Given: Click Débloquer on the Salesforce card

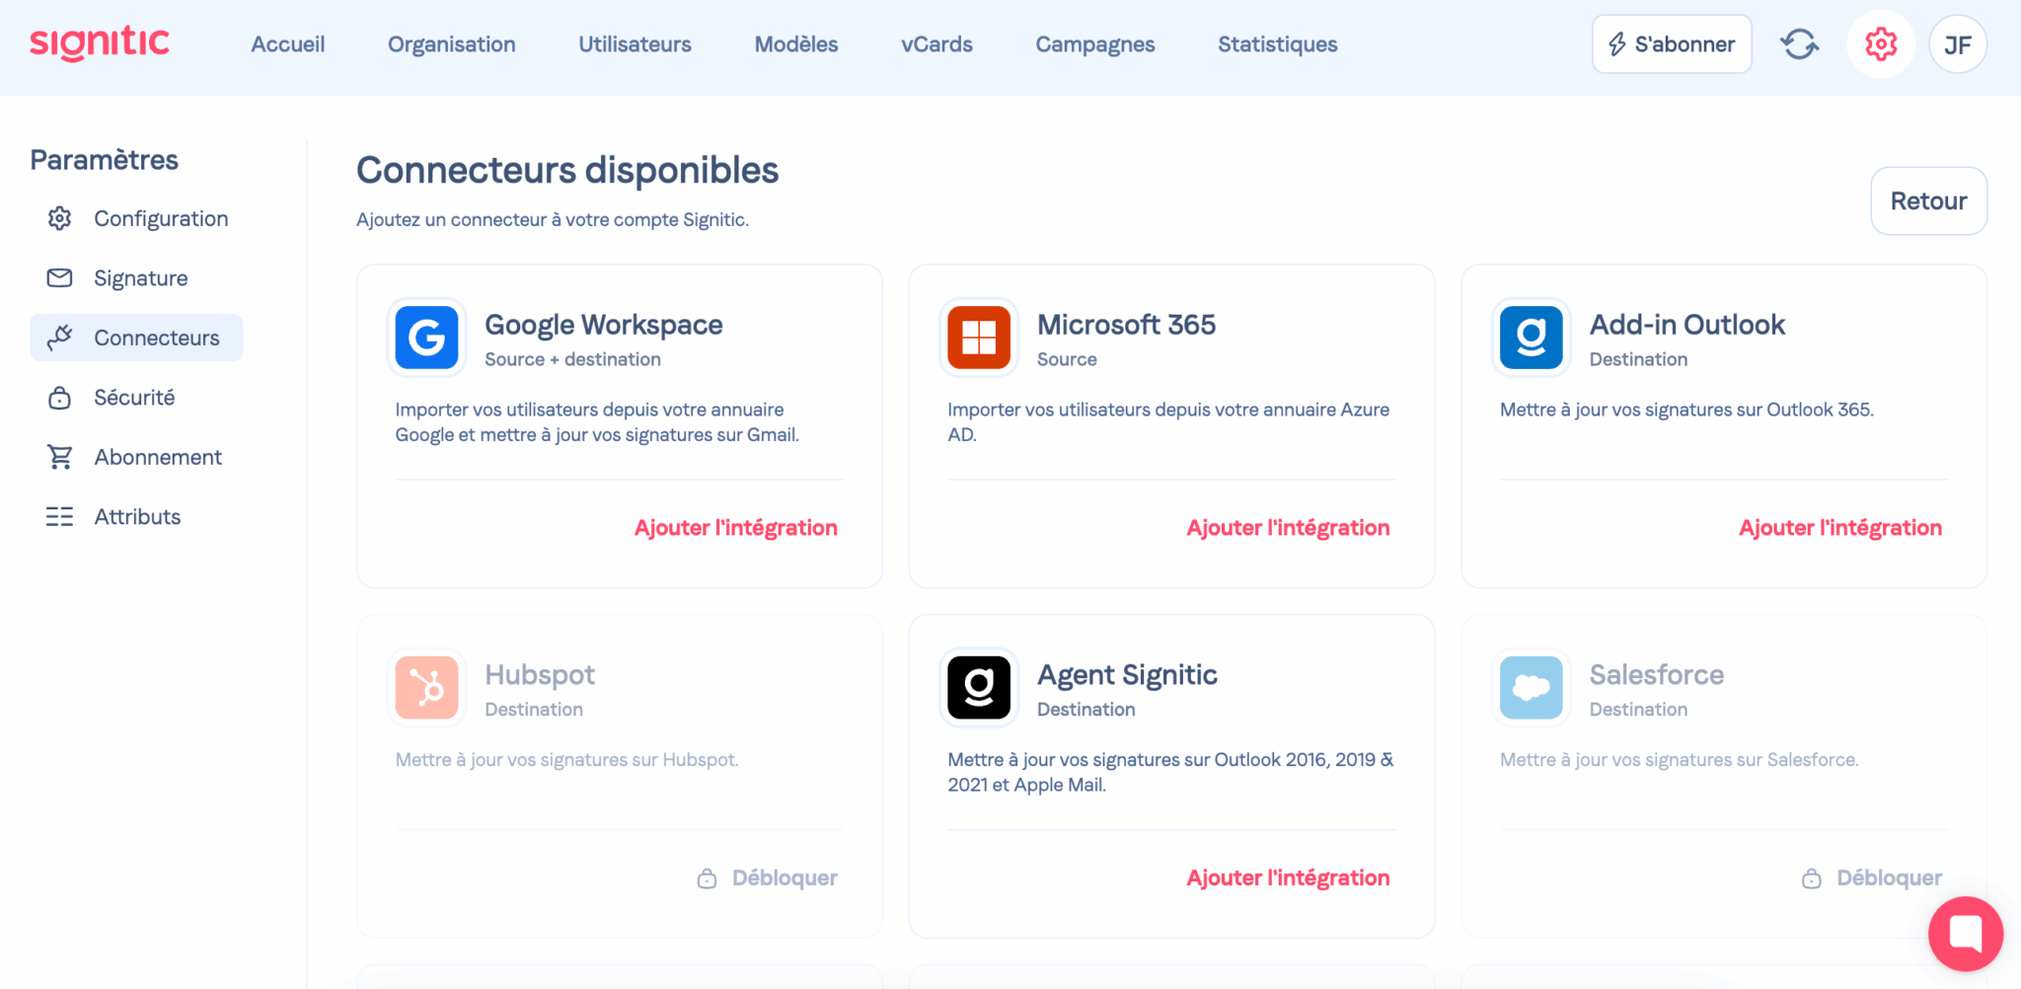Looking at the screenshot, I should pos(1872,878).
